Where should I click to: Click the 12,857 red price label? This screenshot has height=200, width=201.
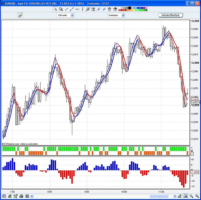[x=195, y=99]
